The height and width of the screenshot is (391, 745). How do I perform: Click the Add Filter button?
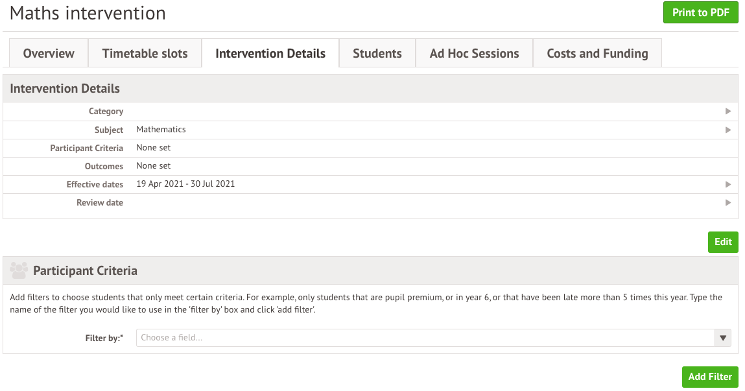710,377
